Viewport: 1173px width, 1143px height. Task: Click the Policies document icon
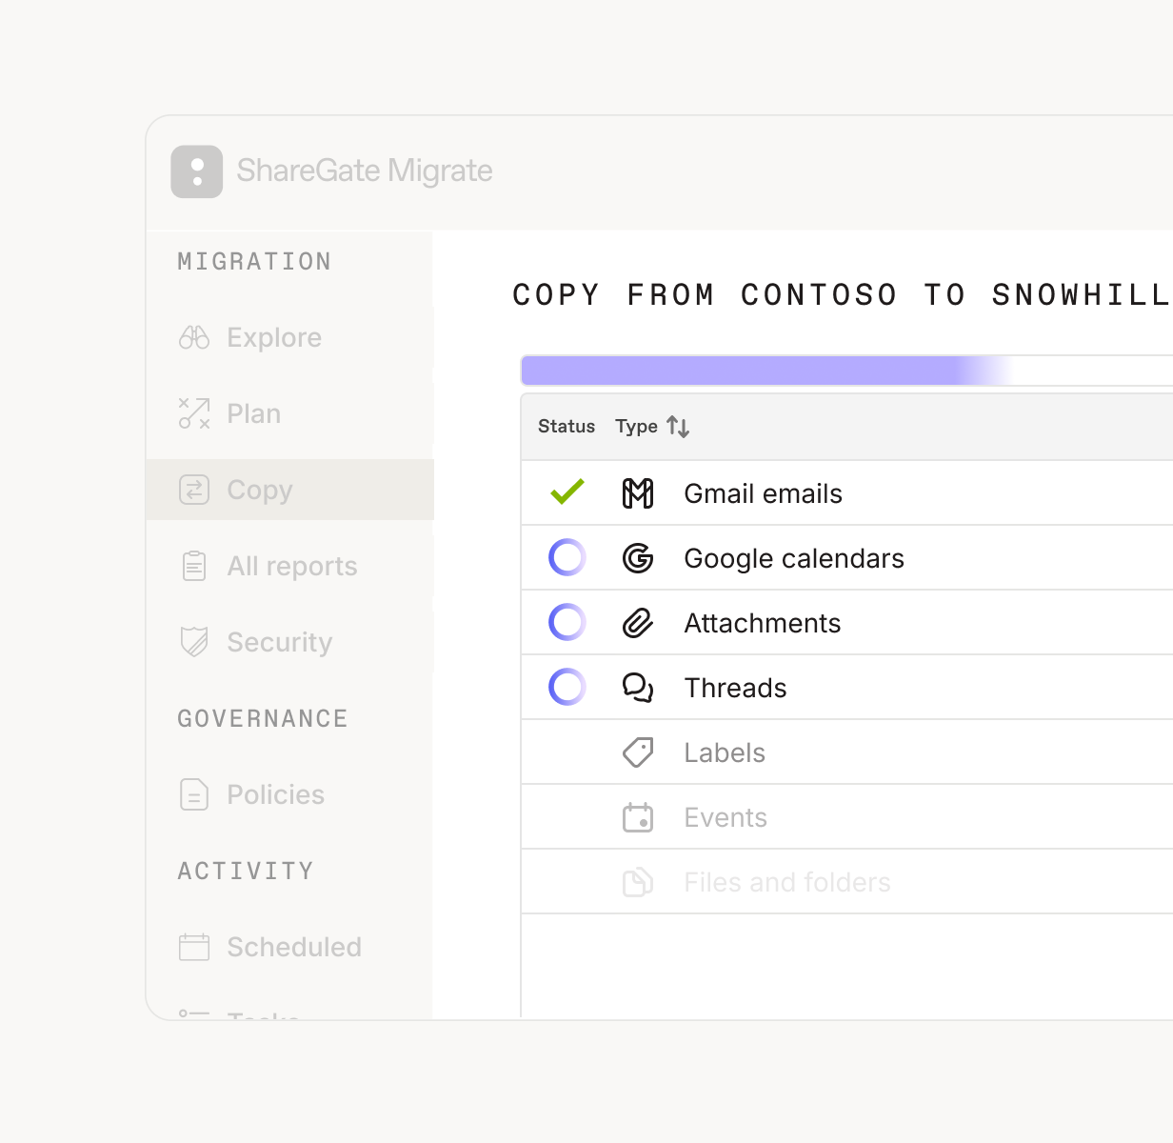click(x=194, y=794)
